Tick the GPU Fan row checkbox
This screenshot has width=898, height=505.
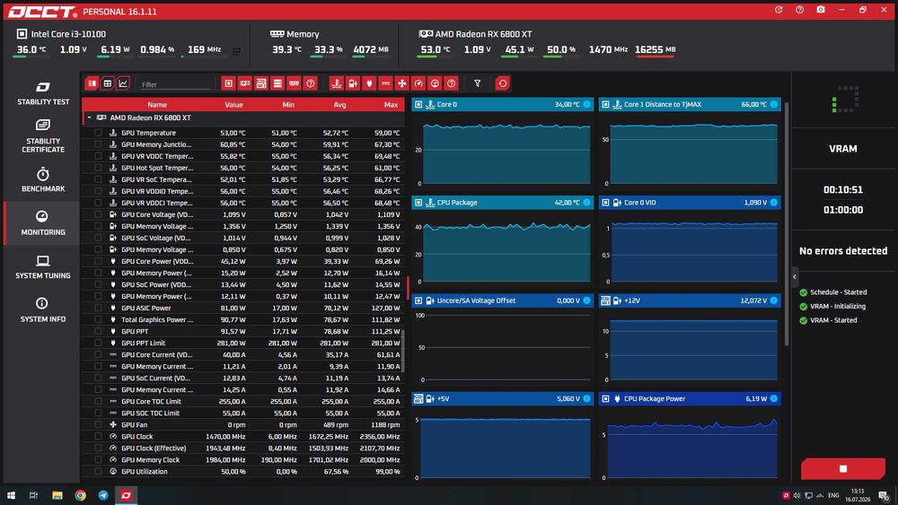click(x=98, y=424)
